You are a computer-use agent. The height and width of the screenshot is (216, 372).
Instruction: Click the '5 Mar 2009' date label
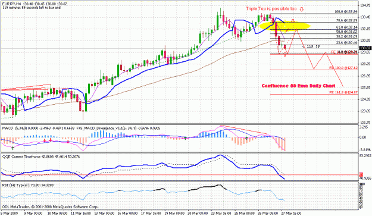click(x=9, y=214)
